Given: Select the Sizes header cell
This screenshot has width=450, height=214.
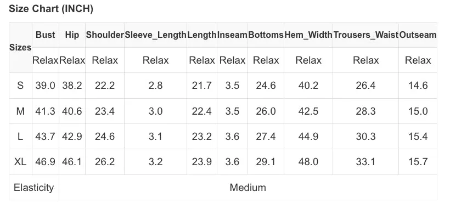Looking at the screenshot, I should pos(20,48).
